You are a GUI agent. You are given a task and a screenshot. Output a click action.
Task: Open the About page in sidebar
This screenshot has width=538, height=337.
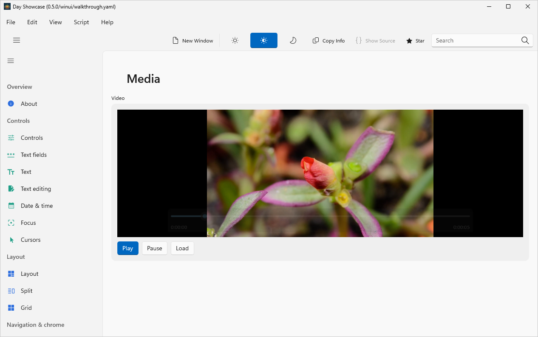tap(51, 104)
